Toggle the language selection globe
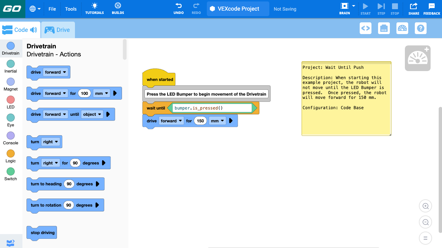The image size is (442, 248). click(35, 8)
